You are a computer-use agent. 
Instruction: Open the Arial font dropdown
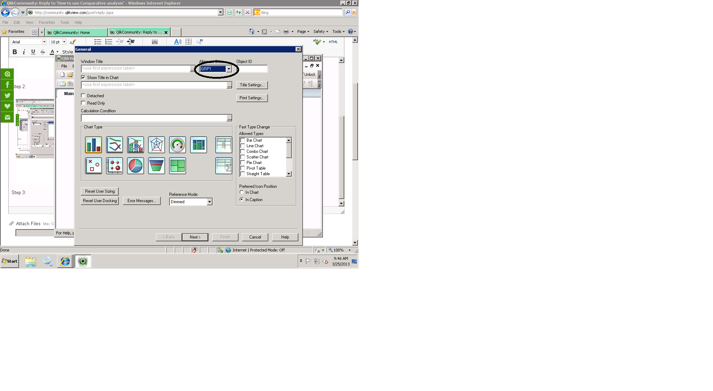pyautogui.click(x=44, y=42)
